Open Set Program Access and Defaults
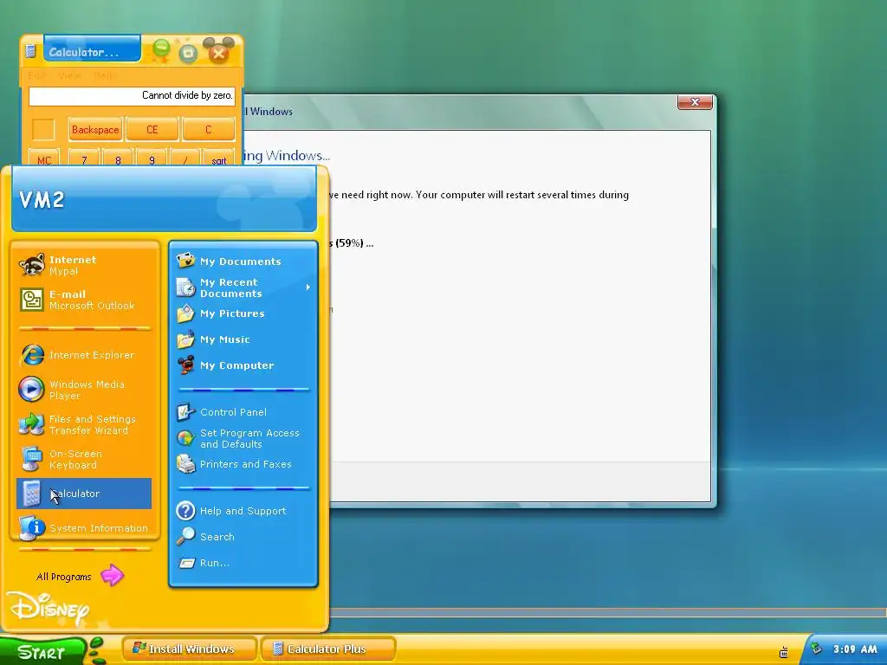The height and width of the screenshot is (665, 887). pos(243,438)
